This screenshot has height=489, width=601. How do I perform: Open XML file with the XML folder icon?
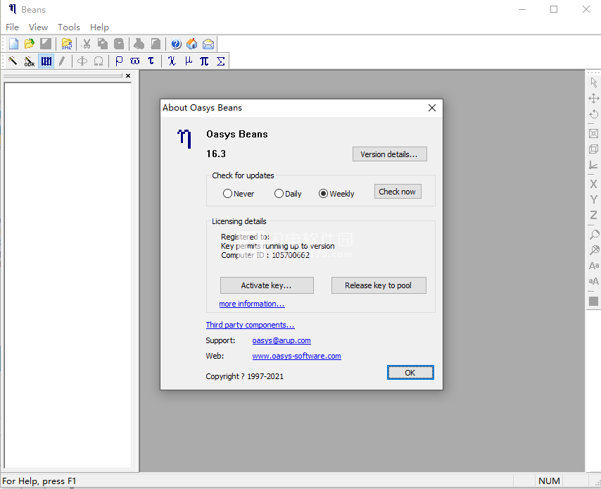67,44
